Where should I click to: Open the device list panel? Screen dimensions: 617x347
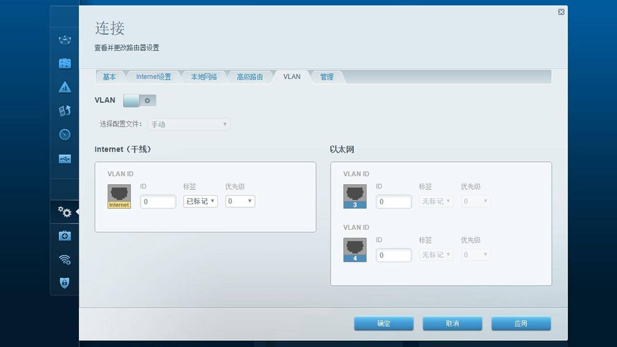click(x=64, y=40)
